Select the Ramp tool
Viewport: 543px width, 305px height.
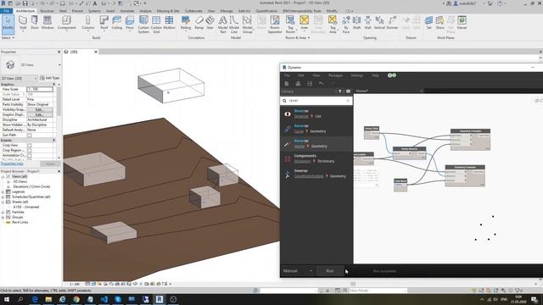[x=199, y=23]
